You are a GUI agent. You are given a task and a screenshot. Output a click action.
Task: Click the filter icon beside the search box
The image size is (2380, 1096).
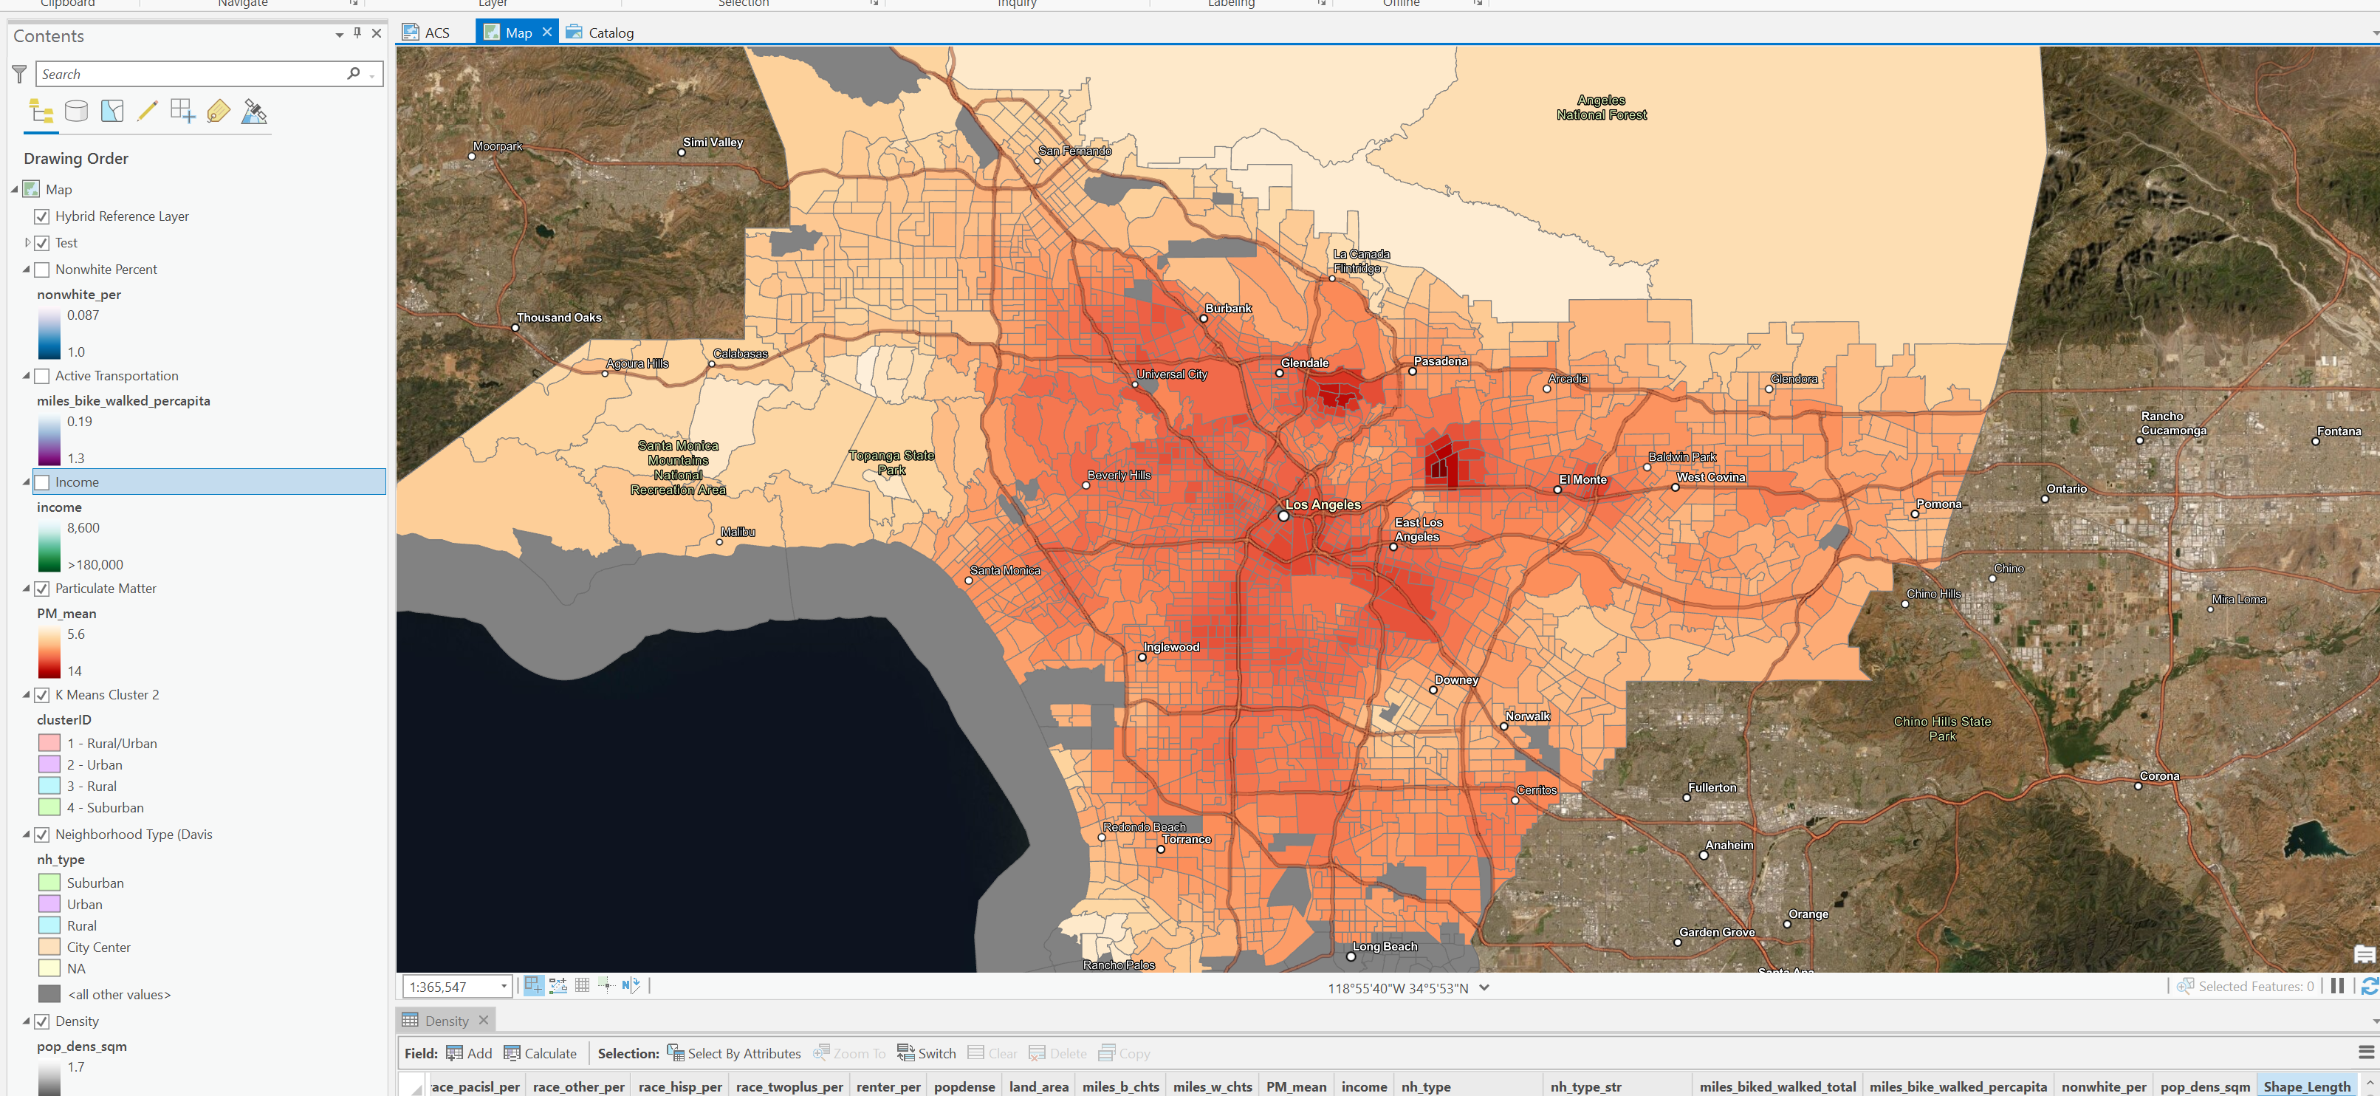click(x=18, y=73)
